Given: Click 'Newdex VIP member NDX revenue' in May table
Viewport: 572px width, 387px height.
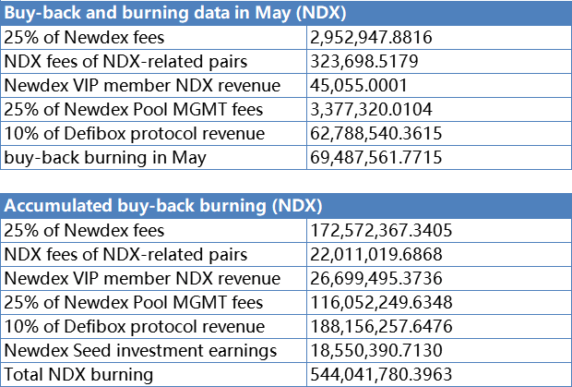Looking at the screenshot, I should point(142,85).
